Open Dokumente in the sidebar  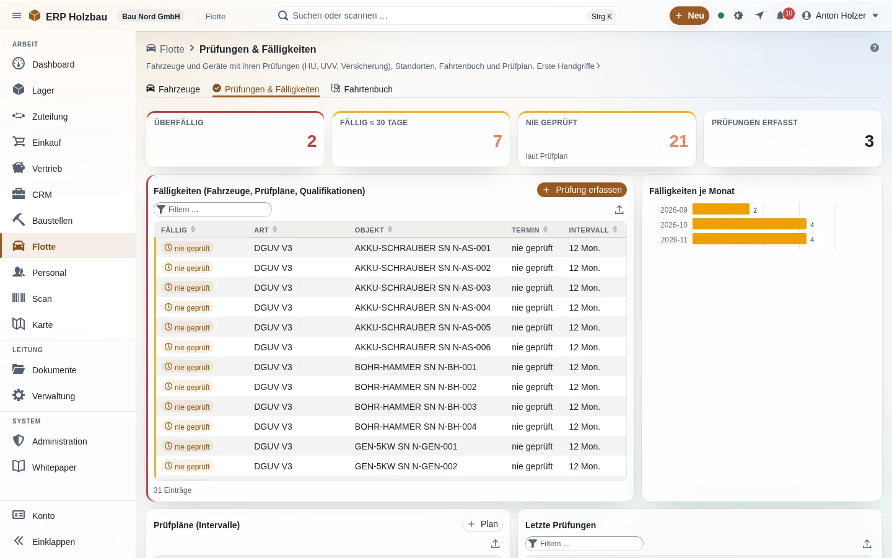(x=68, y=370)
